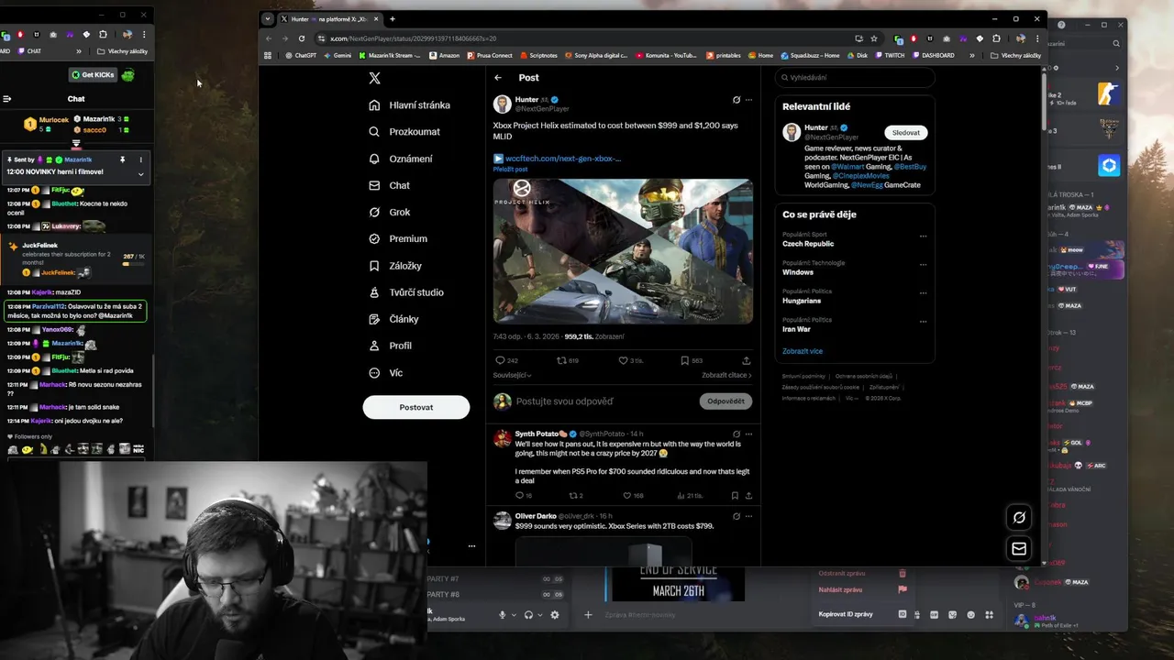The height and width of the screenshot is (660, 1174).
Task: Select the Hunter na platformě X tab
Action: [329, 18]
